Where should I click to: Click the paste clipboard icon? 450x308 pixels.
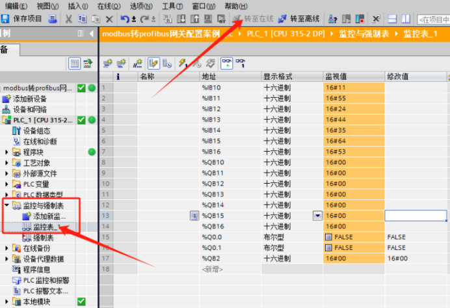(96, 19)
